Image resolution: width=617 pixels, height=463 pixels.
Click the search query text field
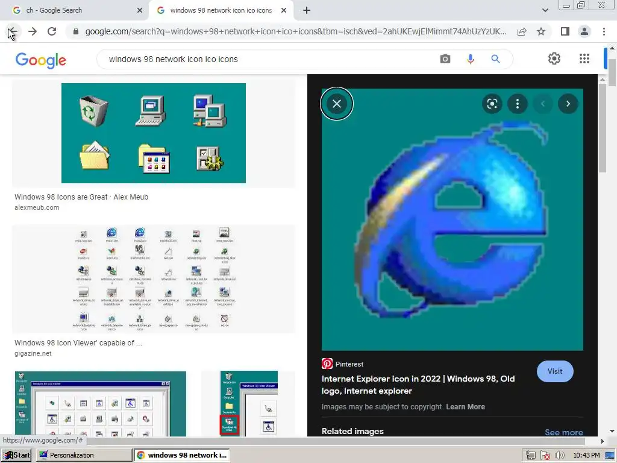[x=268, y=59]
